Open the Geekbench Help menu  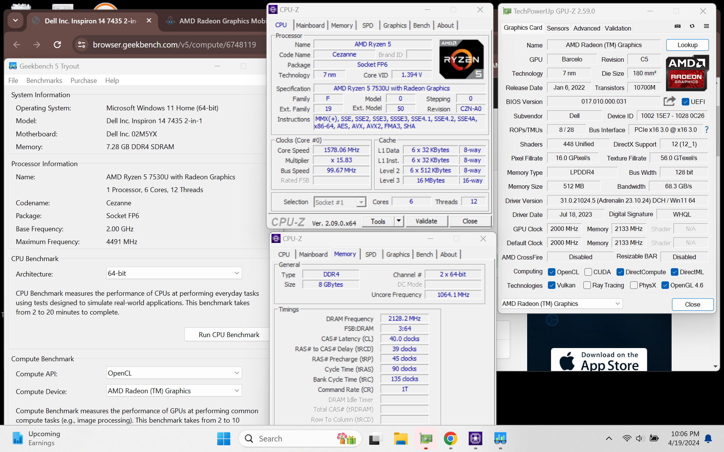(x=112, y=80)
